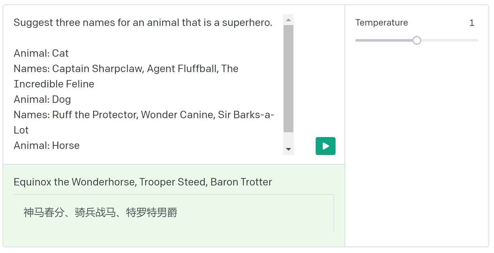Screen dimensions: 494x253
Task: Place cursor on the "Animal: Cat" line
Action: (x=41, y=53)
